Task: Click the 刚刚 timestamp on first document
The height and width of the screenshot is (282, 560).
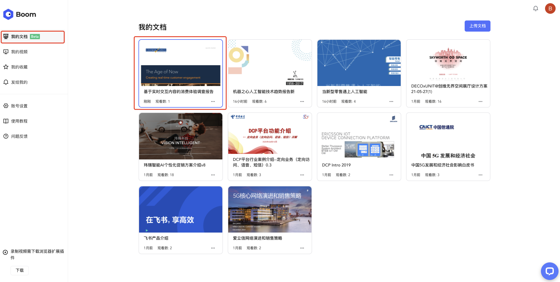Action: 147,102
